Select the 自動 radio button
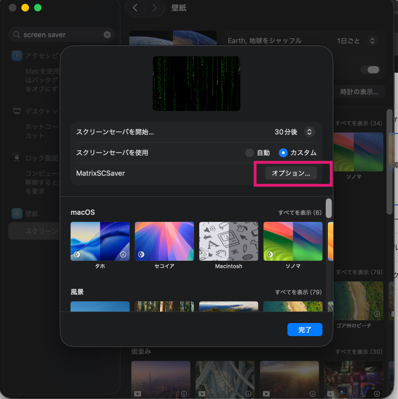Image resolution: width=398 pixels, height=399 pixels. [x=250, y=152]
